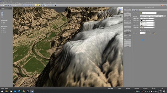Expand the Tan color dropdown
Viewport: 167px width, 93px height.
point(154,27)
